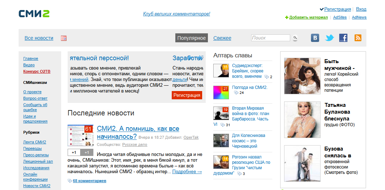This screenshot has width=385, height=190.
Task: Open О проекте in sidebar
Action: pos(33,92)
